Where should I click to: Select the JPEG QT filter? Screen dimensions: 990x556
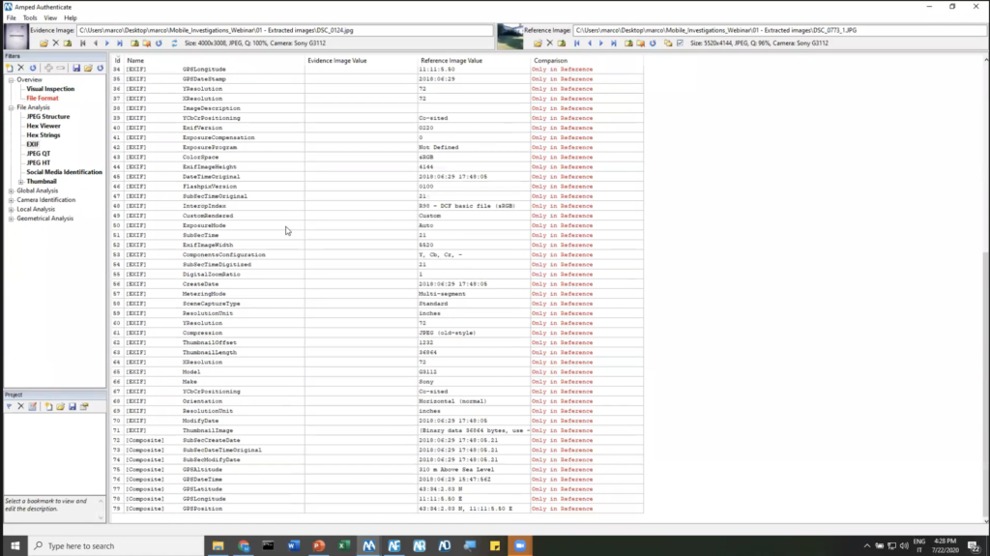point(38,154)
